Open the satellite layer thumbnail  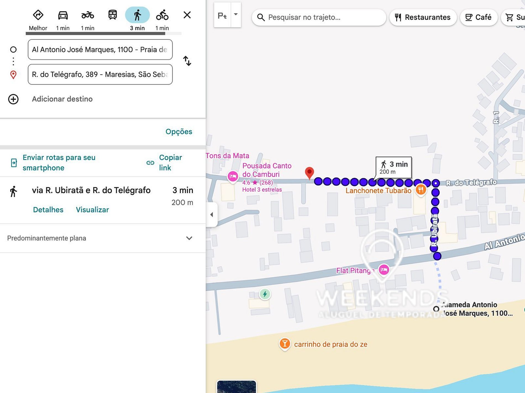[236, 387]
